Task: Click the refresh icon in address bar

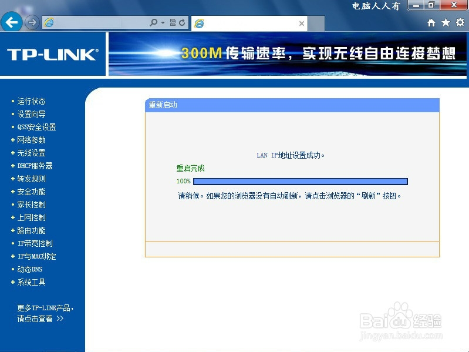Action: [182, 22]
